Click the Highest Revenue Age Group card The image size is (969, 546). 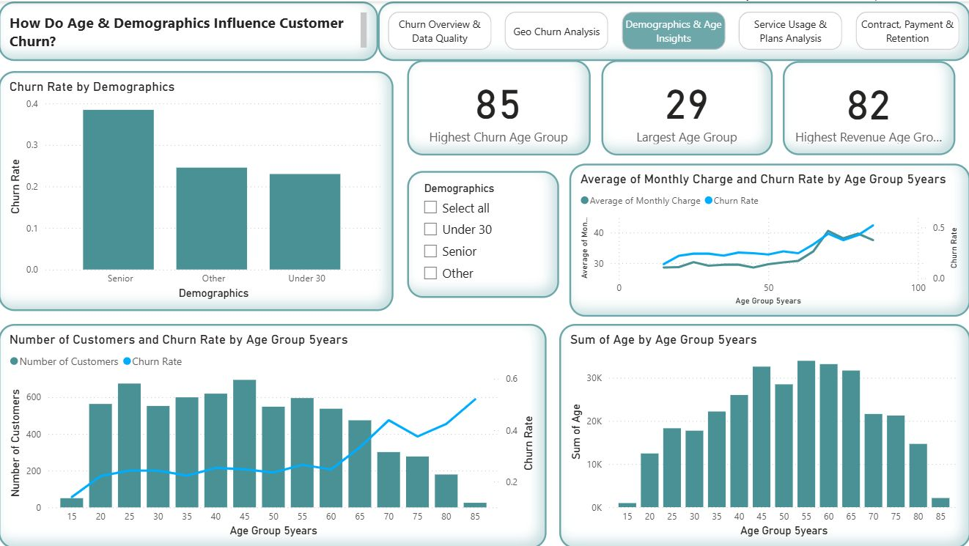pyautogui.click(x=869, y=108)
